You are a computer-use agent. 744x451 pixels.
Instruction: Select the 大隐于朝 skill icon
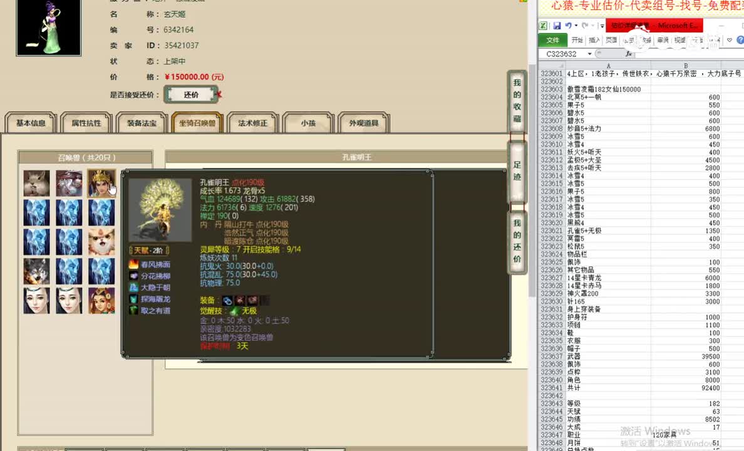[x=133, y=287]
